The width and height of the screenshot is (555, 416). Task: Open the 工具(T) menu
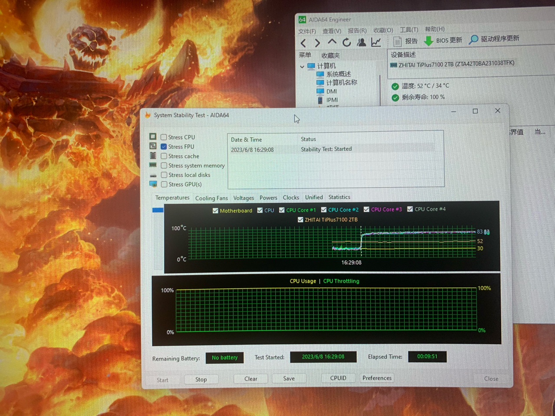pyautogui.click(x=408, y=29)
